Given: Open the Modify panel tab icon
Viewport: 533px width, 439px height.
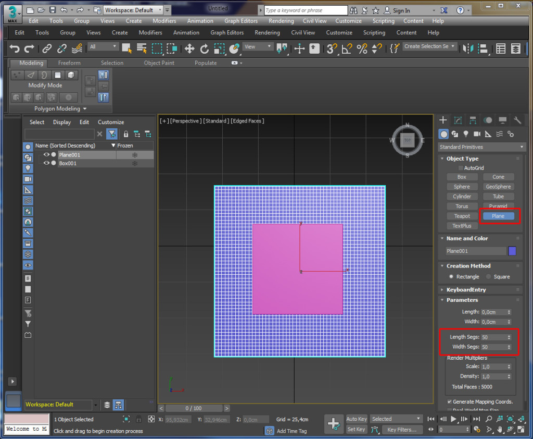Looking at the screenshot, I should pos(458,120).
